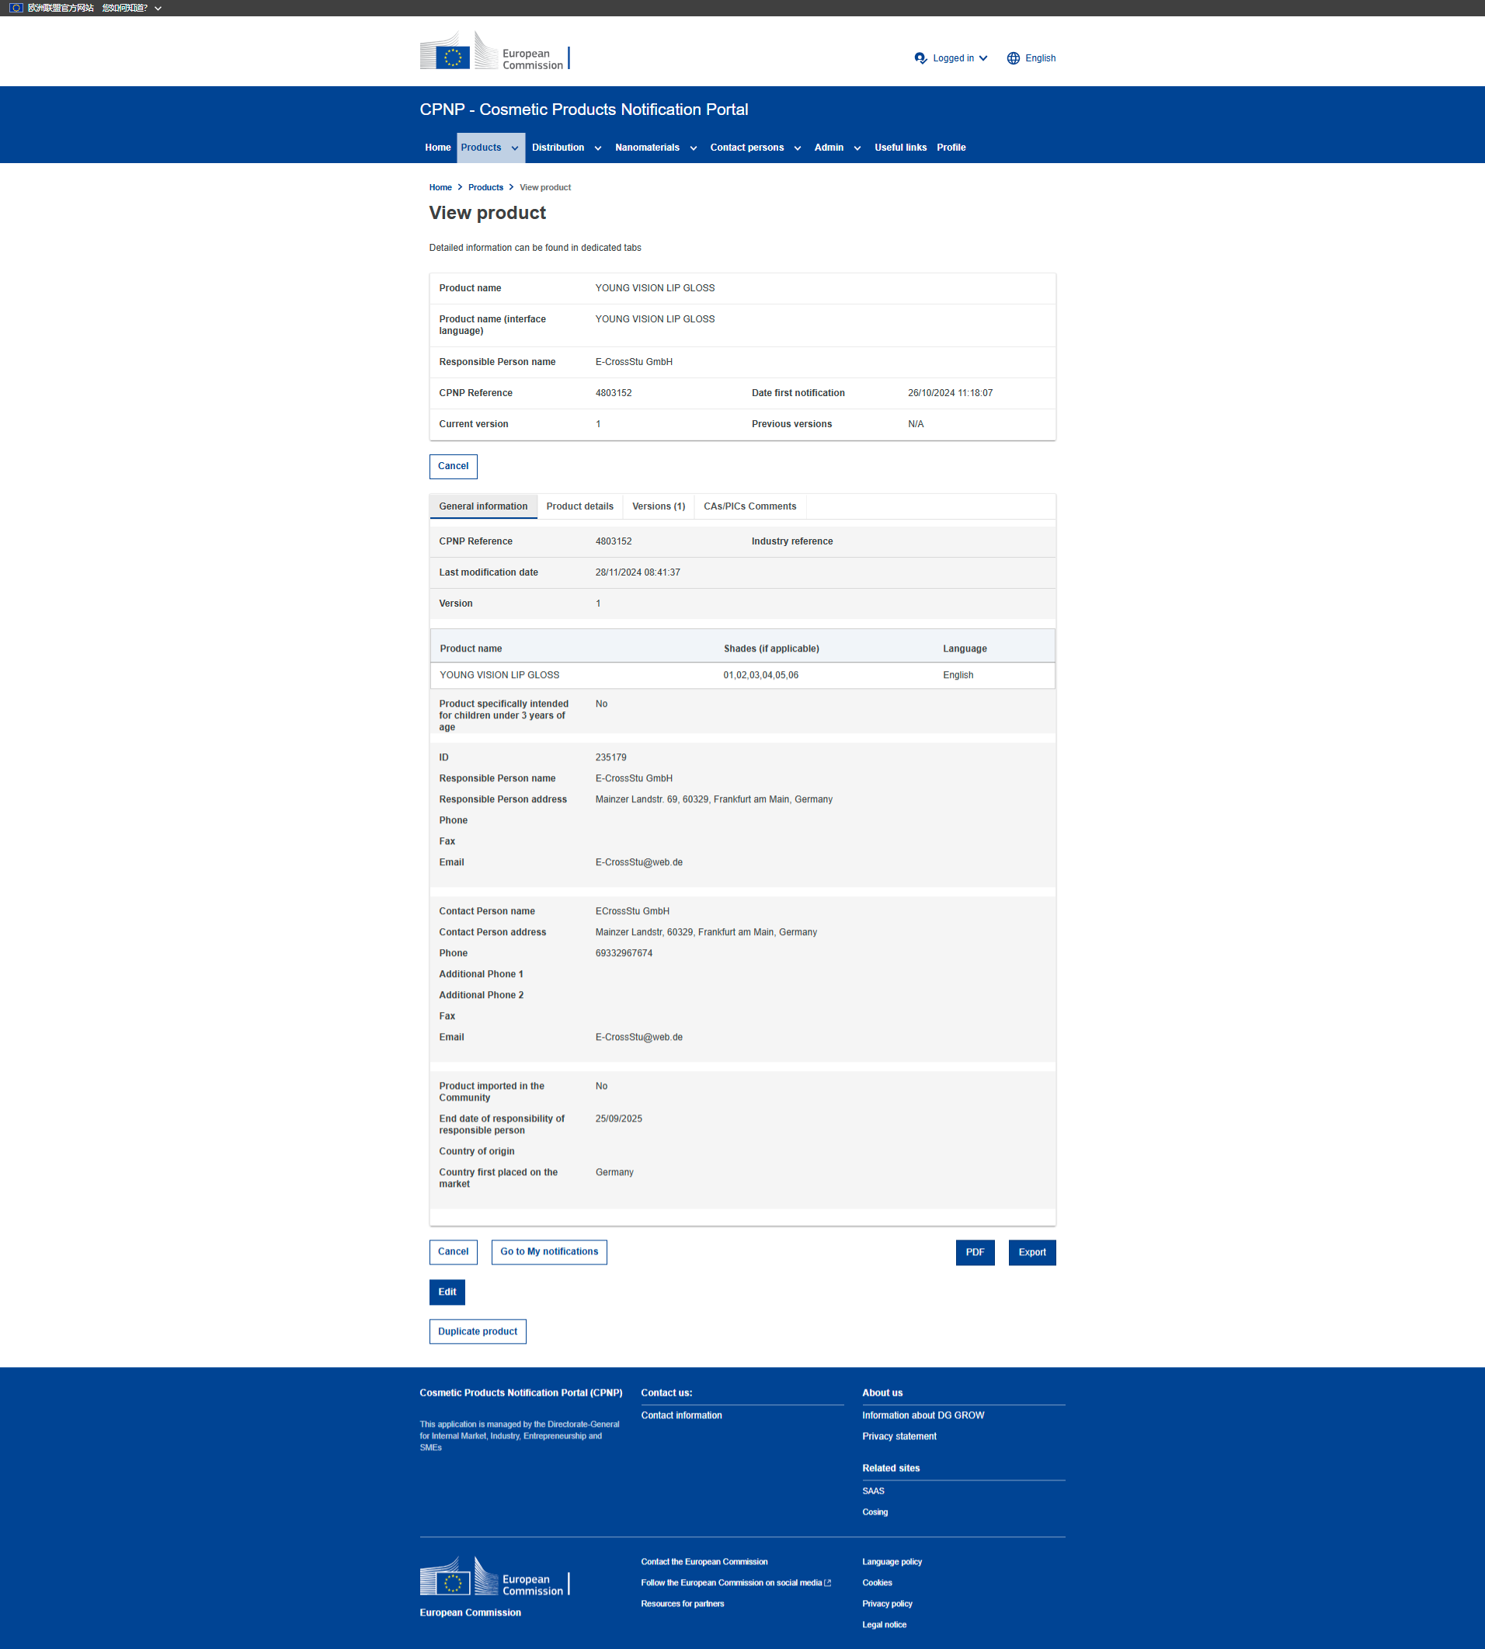The height and width of the screenshot is (1649, 1485).
Task: Open Information about DG GROW link
Action: click(923, 1416)
